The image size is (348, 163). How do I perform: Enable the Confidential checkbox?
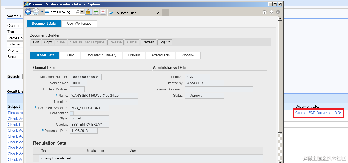pos(72,113)
